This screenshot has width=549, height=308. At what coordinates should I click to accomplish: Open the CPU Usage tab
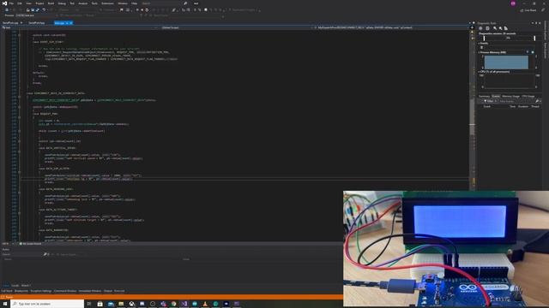tap(528, 97)
